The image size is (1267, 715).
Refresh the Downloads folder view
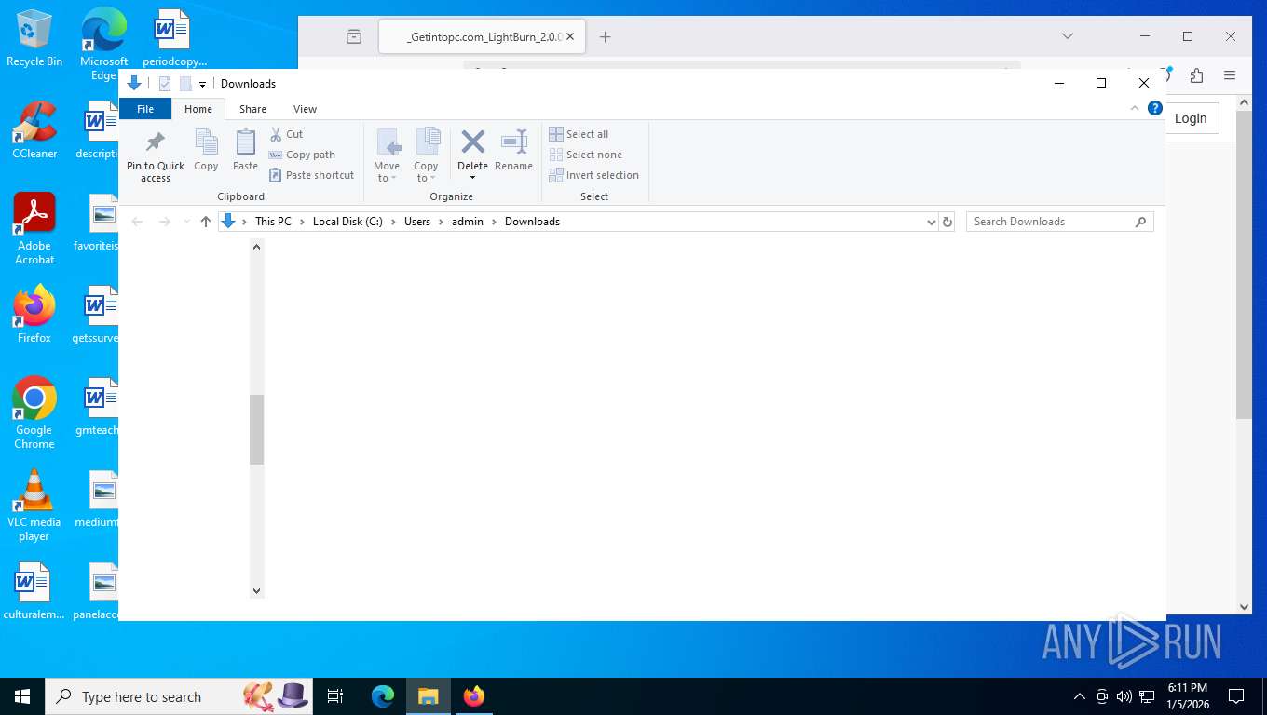[x=947, y=222]
